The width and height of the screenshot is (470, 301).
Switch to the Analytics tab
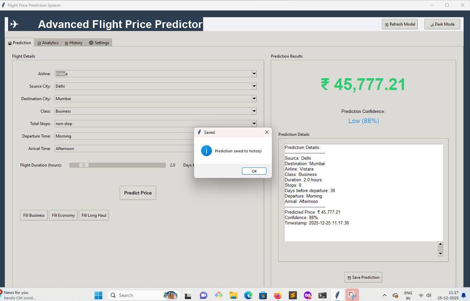click(x=48, y=43)
